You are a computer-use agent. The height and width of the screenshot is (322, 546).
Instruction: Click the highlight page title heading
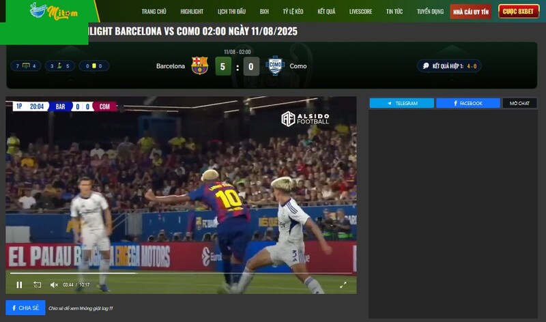pos(193,31)
